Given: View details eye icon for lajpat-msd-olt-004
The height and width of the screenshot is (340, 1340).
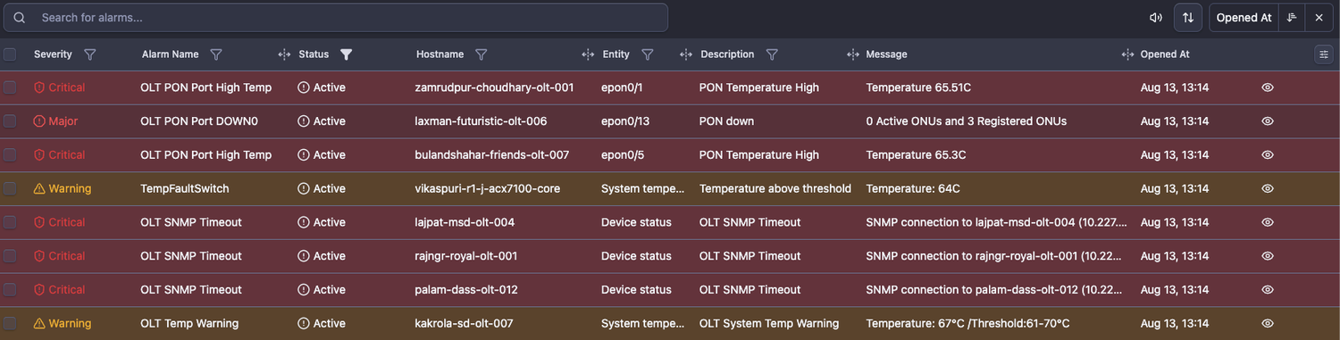Looking at the screenshot, I should [x=1267, y=222].
